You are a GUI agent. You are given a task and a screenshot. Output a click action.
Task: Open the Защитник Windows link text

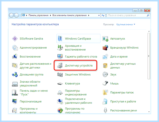[x=78, y=74]
